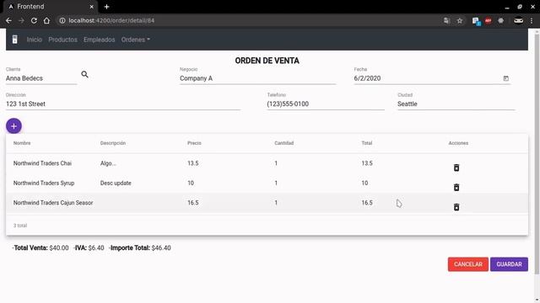
Task: Select the Northwind Traders Syrup name cell
Action: click(x=44, y=183)
